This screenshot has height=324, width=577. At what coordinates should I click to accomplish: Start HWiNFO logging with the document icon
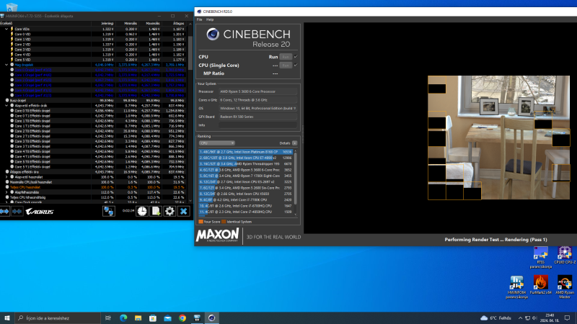pos(156,211)
